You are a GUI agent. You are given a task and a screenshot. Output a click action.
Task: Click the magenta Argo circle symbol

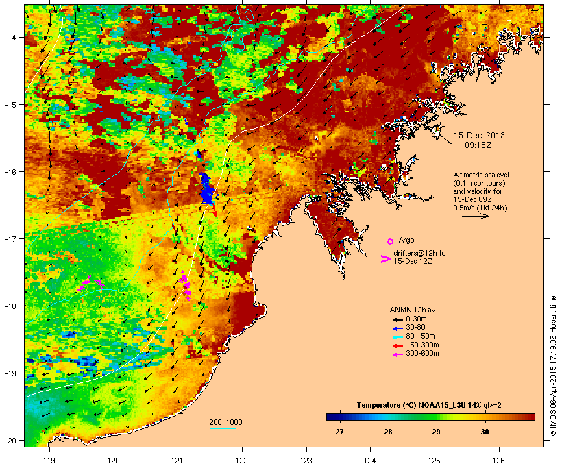coord(391,241)
